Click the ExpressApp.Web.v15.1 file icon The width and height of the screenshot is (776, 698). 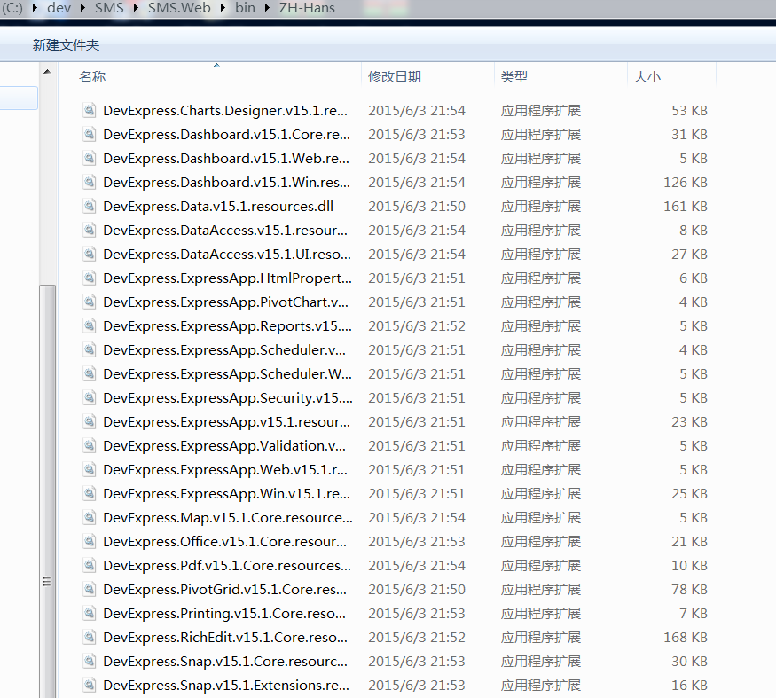(x=89, y=469)
